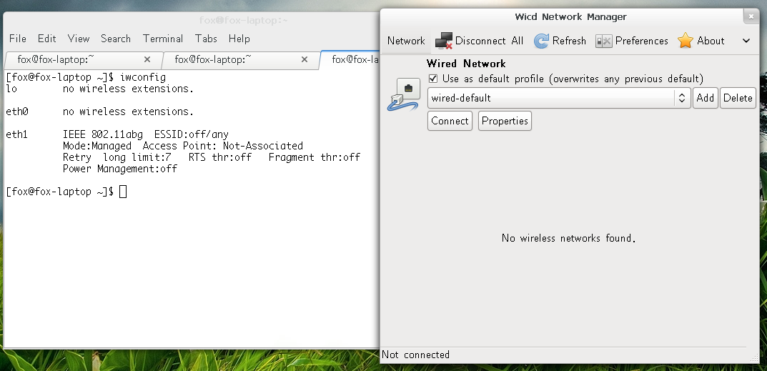Toggle Use as default profile checkbox

(432, 79)
